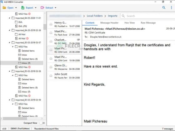
Task: Click the Export toolbar button
Action: 27,8
